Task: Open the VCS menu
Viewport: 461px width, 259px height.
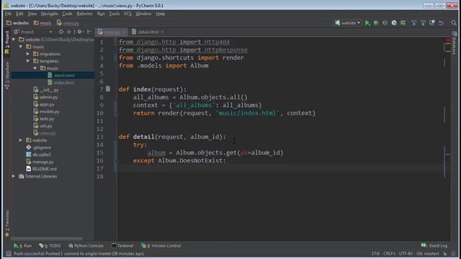Action: (x=127, y=14)
